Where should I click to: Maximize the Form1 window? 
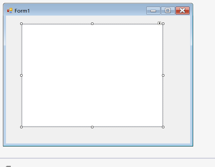(x=168, y=11)
